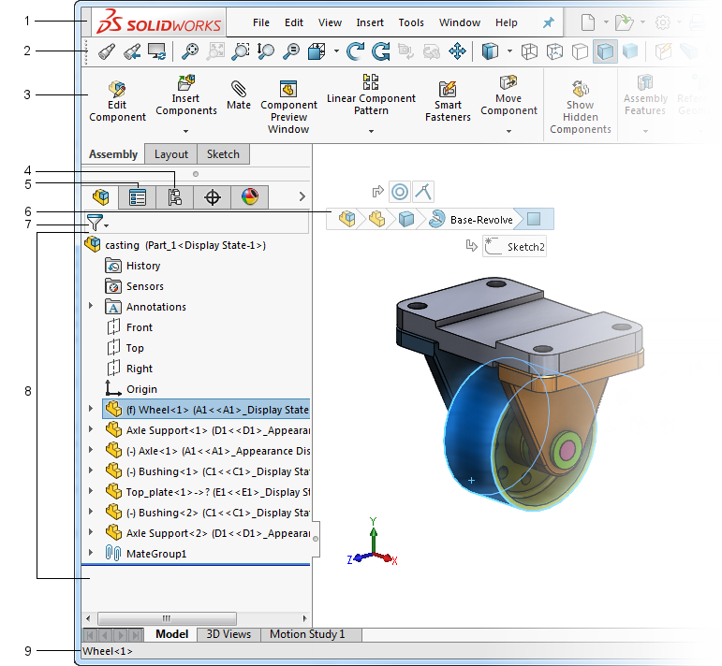The height and width of the screenshot is (666, 722).
Task: Switch to the Motion Study 1 tab
Action: (307, 634)
